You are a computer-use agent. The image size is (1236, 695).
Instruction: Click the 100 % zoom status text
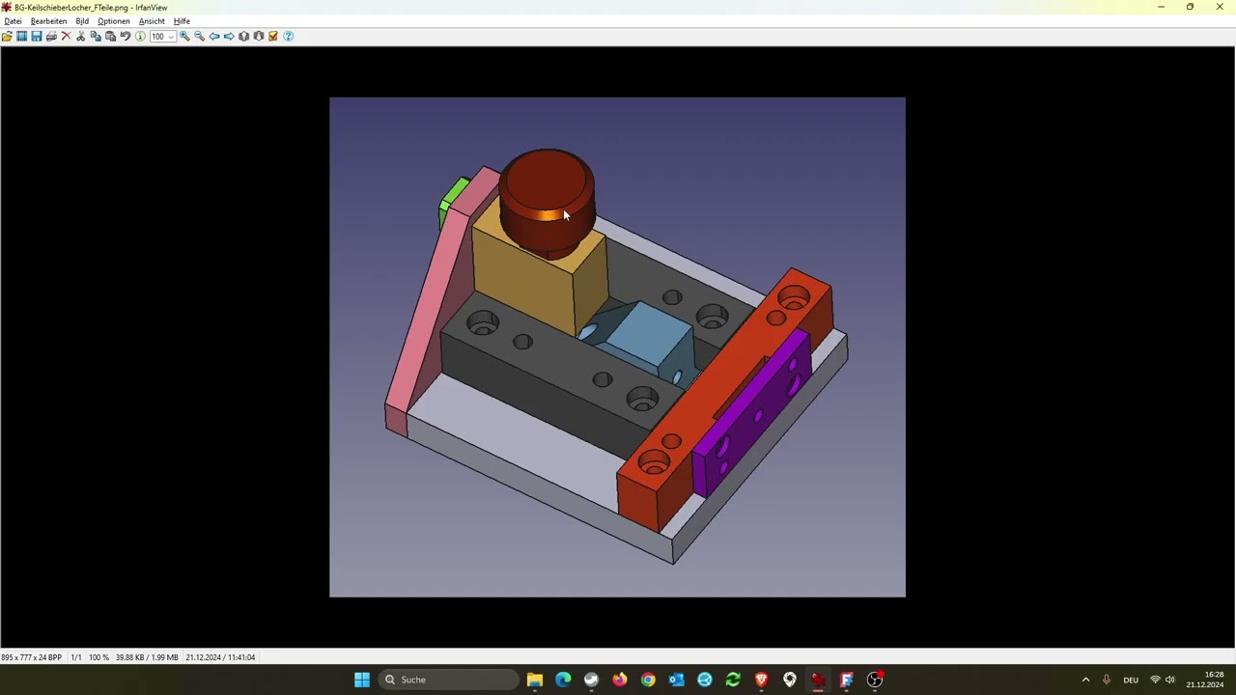(x=98, y=657)
